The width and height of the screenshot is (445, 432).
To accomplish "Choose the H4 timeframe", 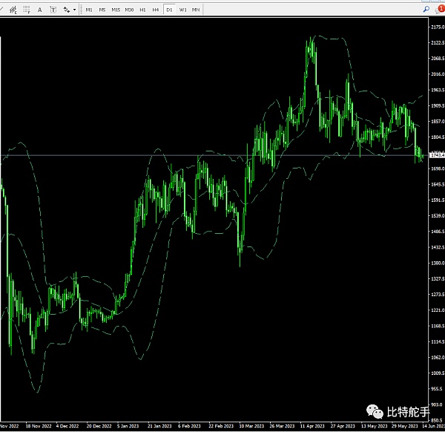I will pos(155,10).
